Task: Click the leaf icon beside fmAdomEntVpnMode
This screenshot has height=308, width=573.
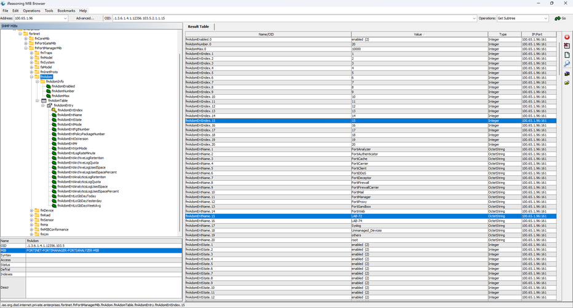Action: pos(54,148)
